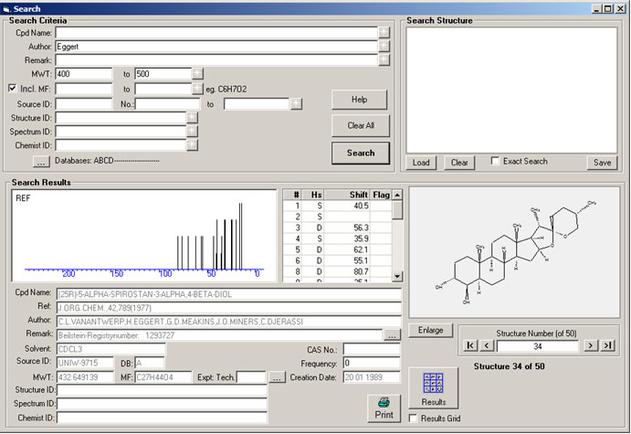Load a search structure
This screenshot has width=631, height=434.
pos(421,163)
